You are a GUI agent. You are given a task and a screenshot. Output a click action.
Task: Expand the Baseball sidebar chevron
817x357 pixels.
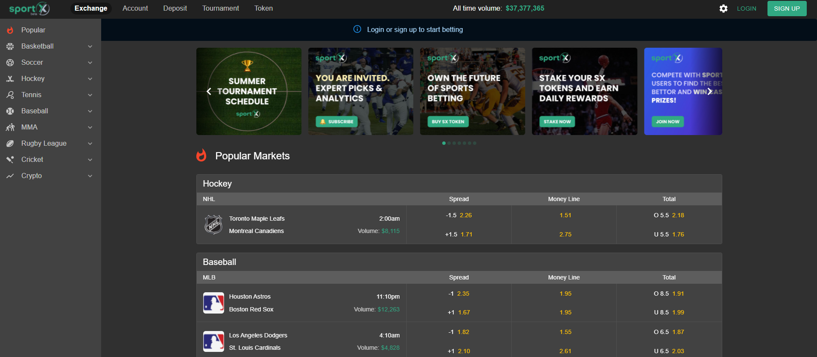[90, 111]
